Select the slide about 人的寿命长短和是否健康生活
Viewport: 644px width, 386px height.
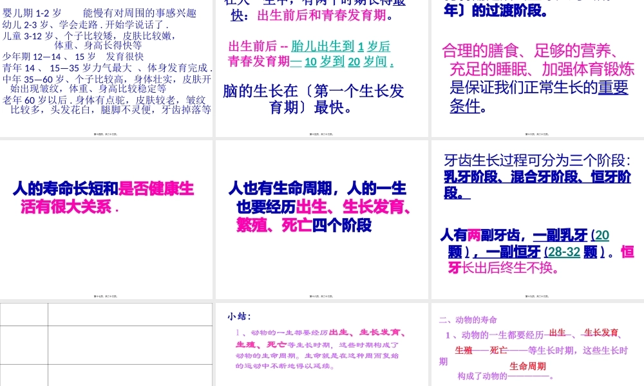pos(106,219)
